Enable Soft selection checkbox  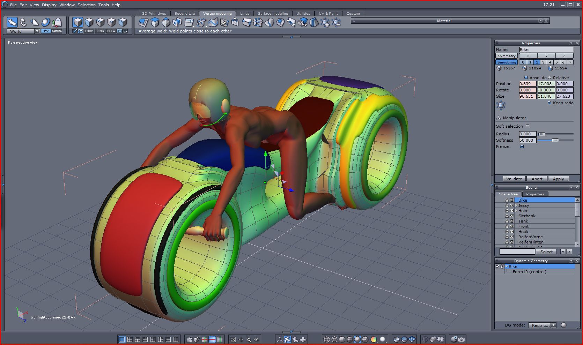[x=527, y=126]
